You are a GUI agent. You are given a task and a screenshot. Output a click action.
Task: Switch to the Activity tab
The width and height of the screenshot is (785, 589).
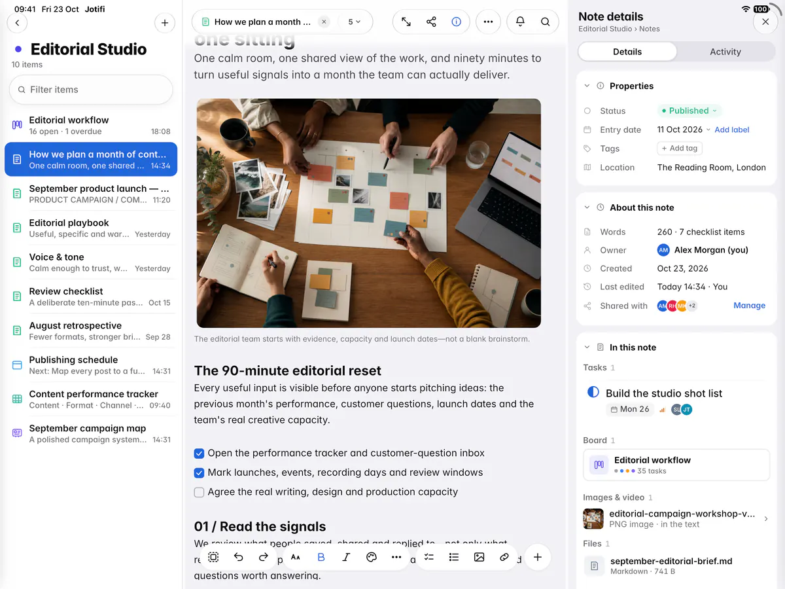coord(725,52)
